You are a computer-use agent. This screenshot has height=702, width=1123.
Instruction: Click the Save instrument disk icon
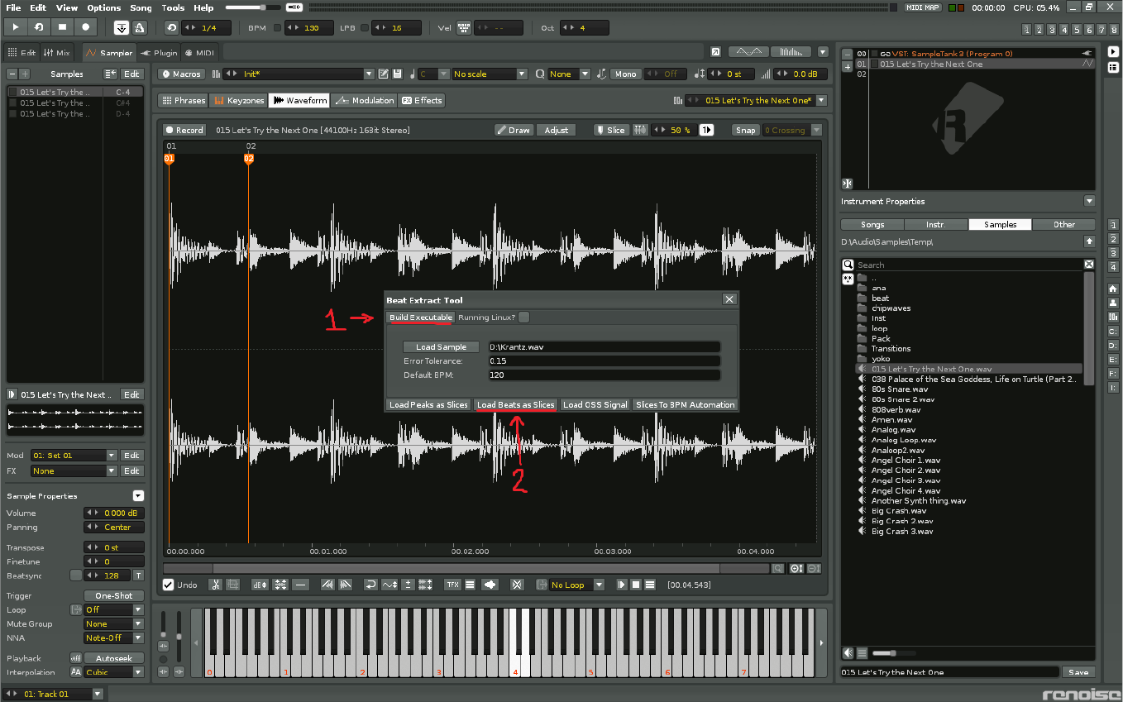[398, 74]
